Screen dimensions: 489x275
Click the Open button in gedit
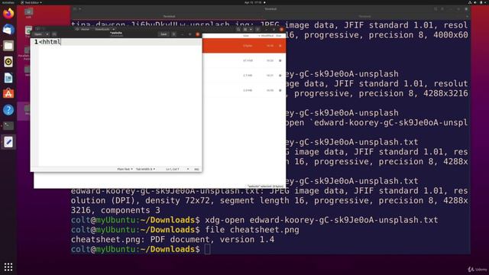coord(38,34)
